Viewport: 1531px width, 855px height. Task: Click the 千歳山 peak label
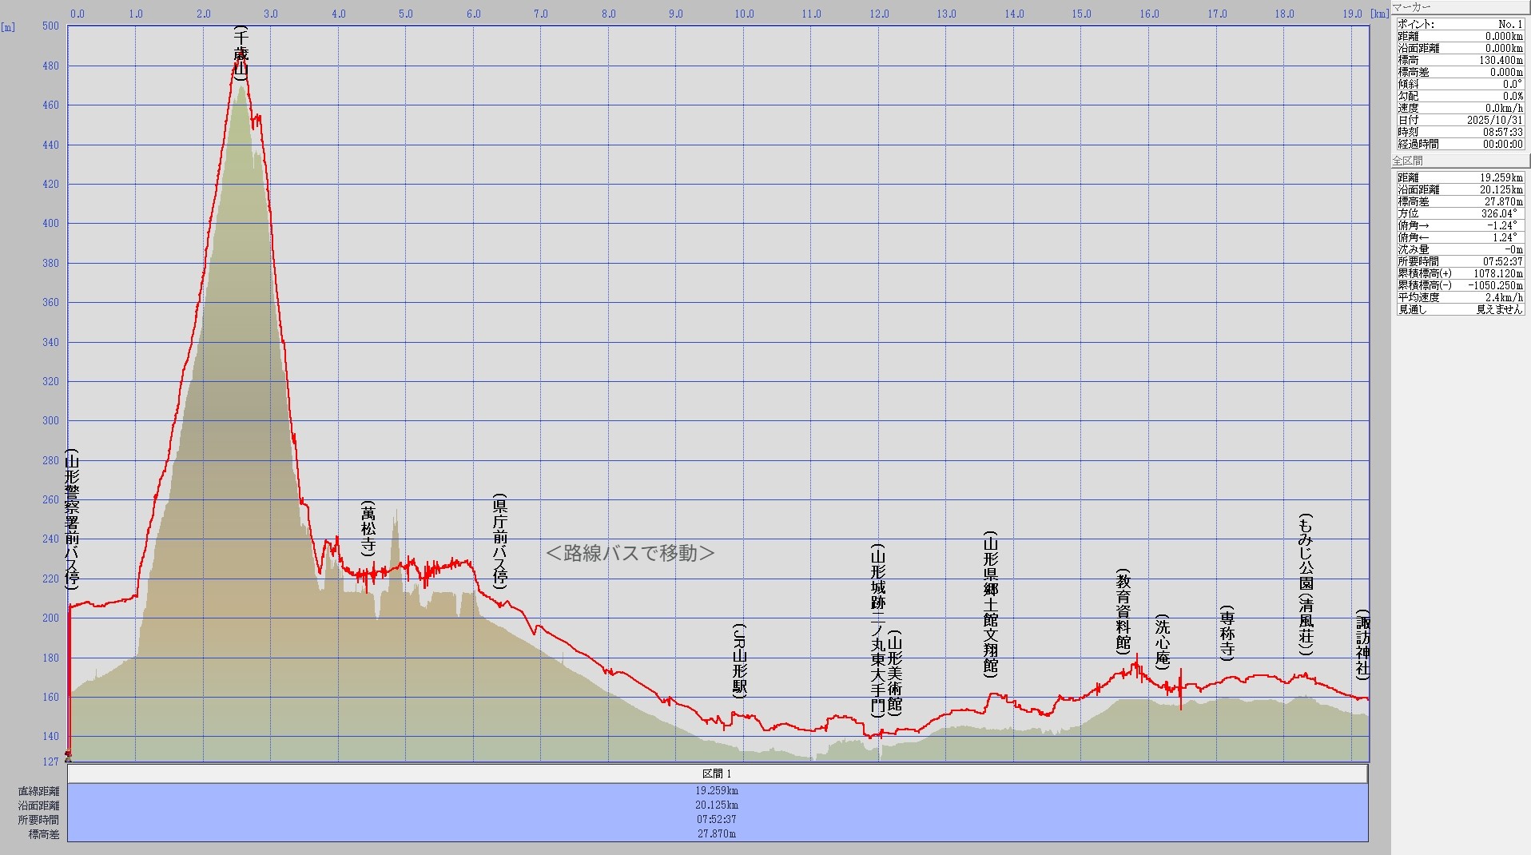coord(241,53)
